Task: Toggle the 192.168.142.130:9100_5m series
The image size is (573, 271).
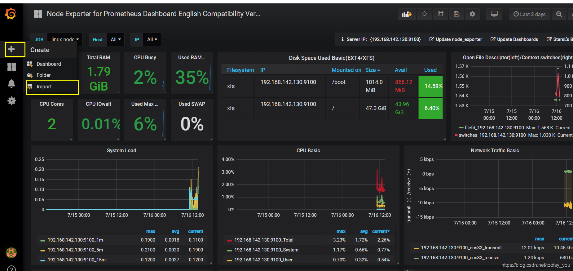Action: pos(75,250)
